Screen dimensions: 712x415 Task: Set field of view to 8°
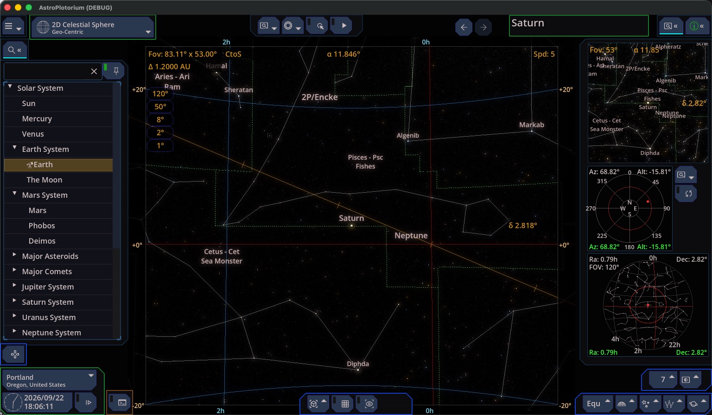pyautogui.click(x=160, y=119)
